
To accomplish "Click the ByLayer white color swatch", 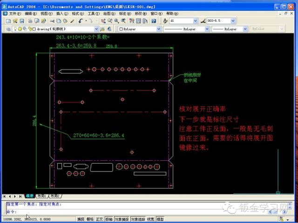I will tap(121, 29).
